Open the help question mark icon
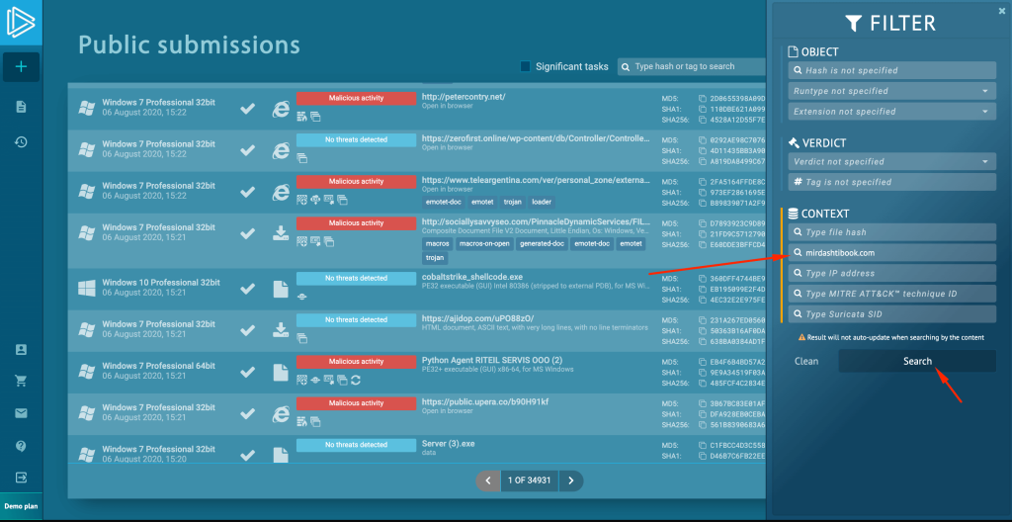Image resolution: width=1012 pixels, height=522 pixels. (x=21, y=446)
